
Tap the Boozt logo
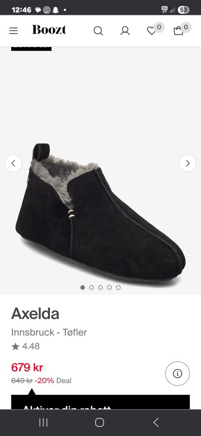49,29
